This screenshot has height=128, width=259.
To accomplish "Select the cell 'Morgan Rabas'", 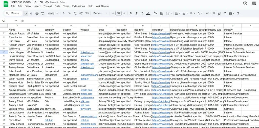I will pos(17,33).
